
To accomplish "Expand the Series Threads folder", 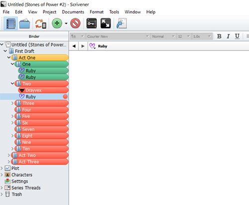I will pos(1,188).
